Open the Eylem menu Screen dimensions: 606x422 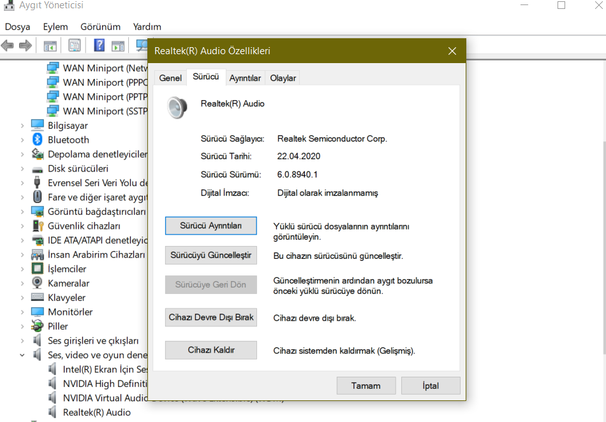55,27
